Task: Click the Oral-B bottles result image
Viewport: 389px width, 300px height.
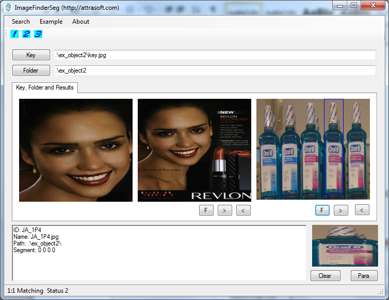Action: point(313,149)
